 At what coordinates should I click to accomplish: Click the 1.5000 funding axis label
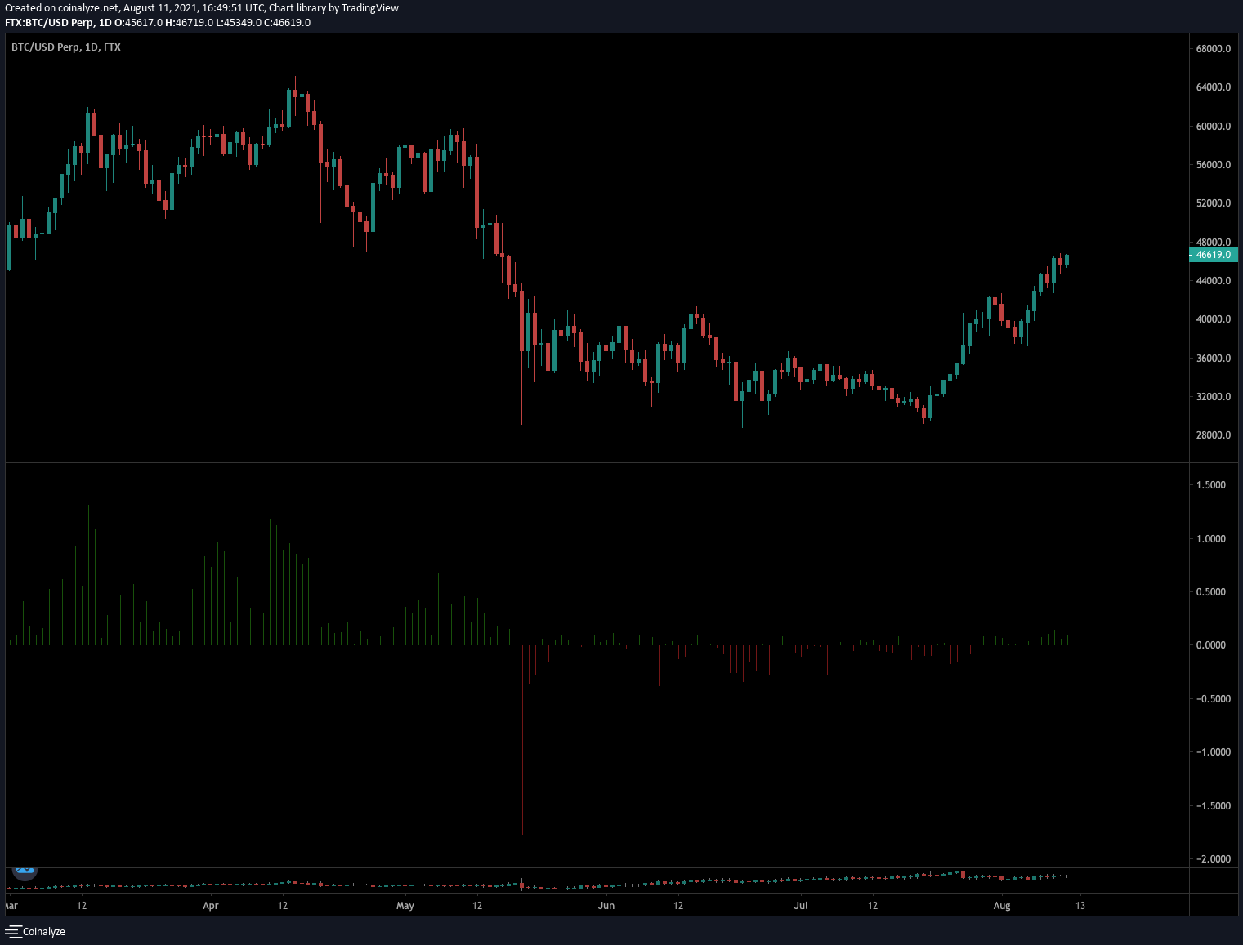point(1211,485)
